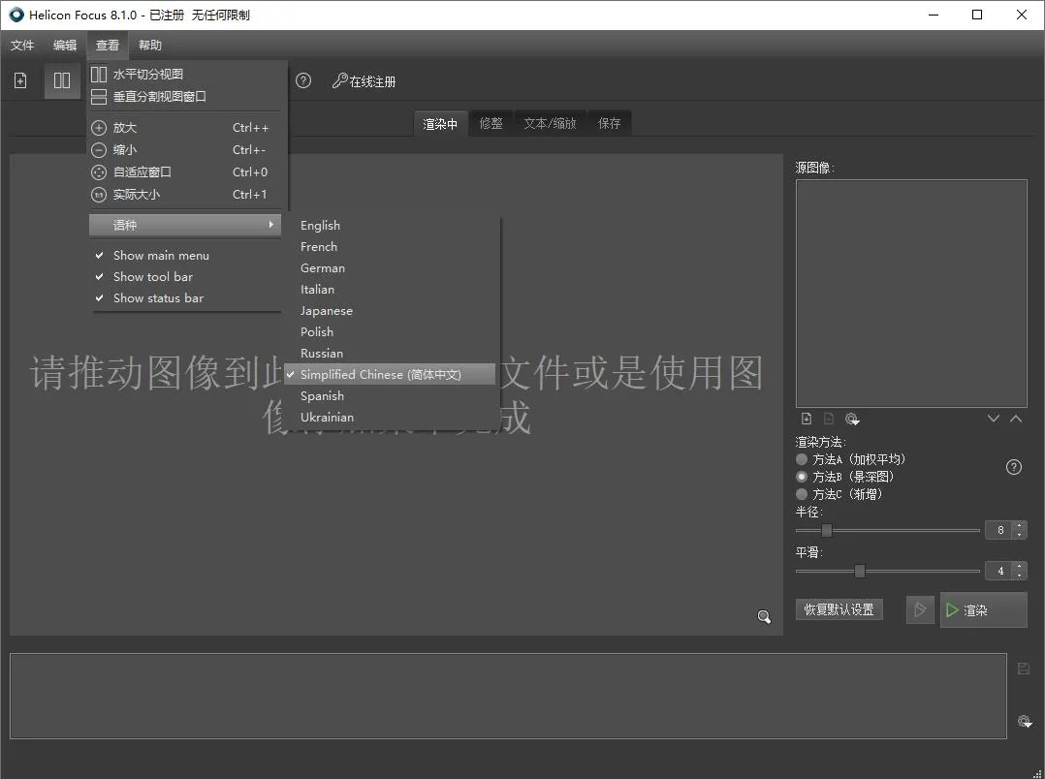
Task: Click the 半径 radius slider handle
Action: [x=827, y=530]
